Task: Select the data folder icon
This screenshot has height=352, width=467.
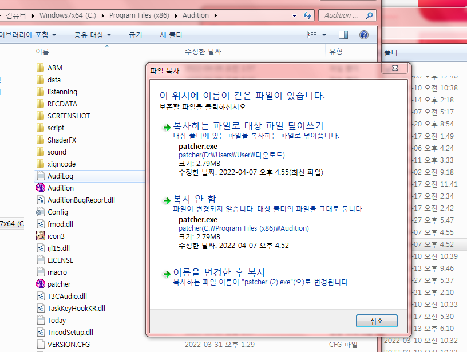Action: [40, 80]
